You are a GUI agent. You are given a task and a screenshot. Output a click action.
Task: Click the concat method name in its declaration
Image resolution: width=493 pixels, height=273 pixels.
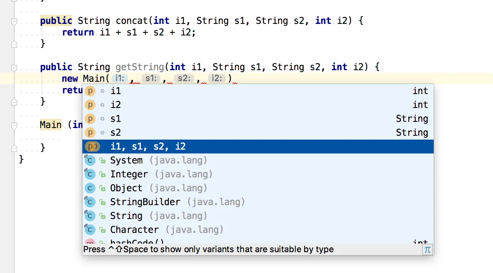(132, 21)
